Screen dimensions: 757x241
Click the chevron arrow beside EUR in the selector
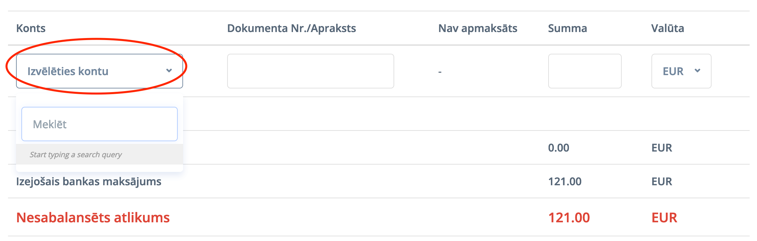698,71
